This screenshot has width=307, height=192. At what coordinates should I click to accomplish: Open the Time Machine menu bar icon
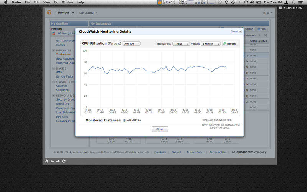point(233,2)
